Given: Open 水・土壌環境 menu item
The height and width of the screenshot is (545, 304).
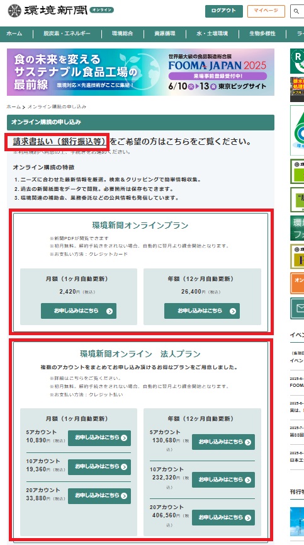Looking at the screenshot, I should 212,34.
